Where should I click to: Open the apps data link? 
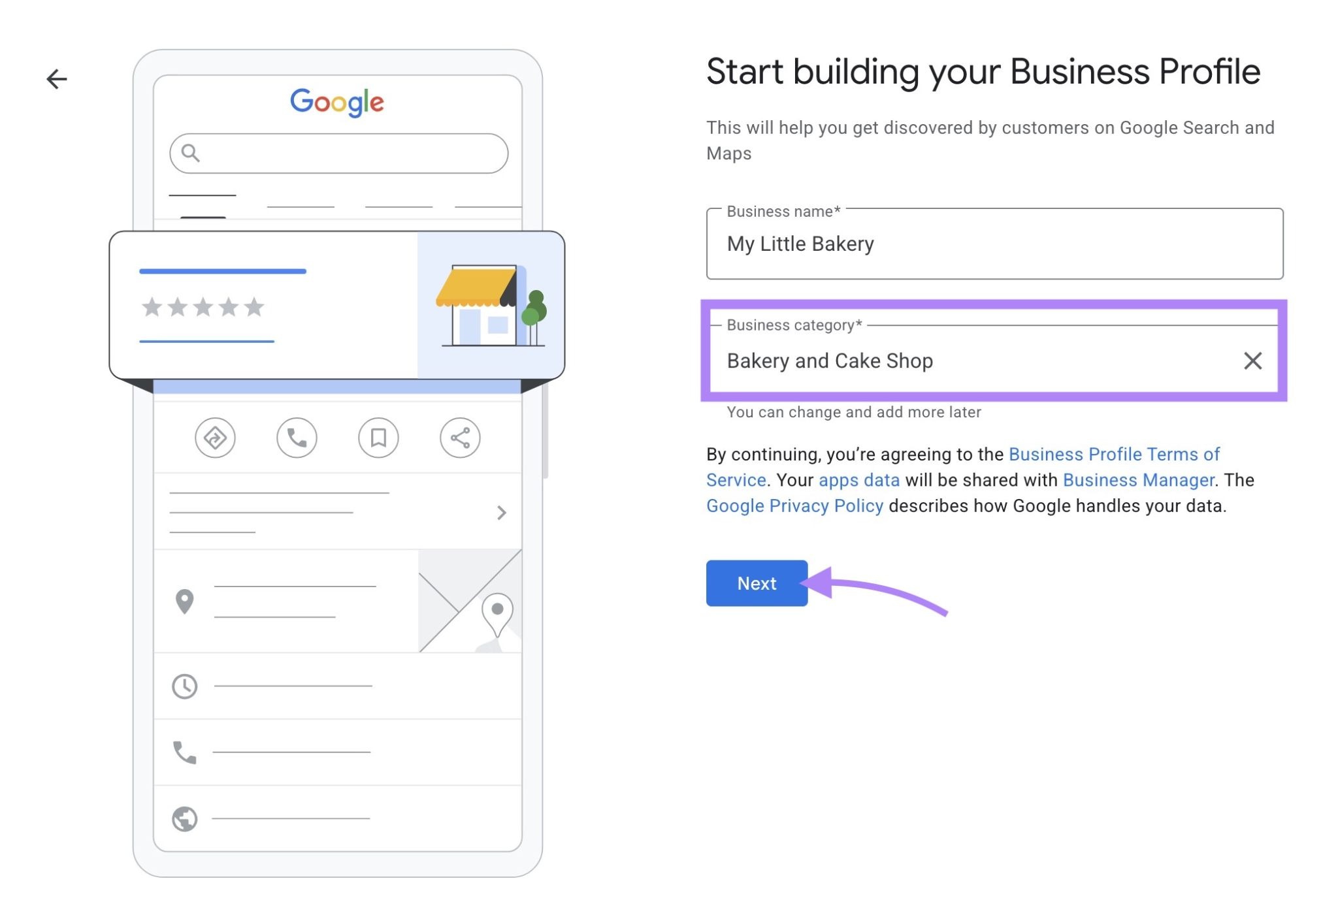859,480
